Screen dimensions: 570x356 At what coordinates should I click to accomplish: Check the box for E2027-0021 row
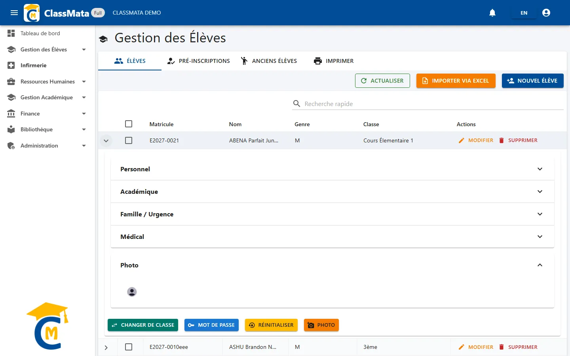pyautogui.click(x=129, y=140)
